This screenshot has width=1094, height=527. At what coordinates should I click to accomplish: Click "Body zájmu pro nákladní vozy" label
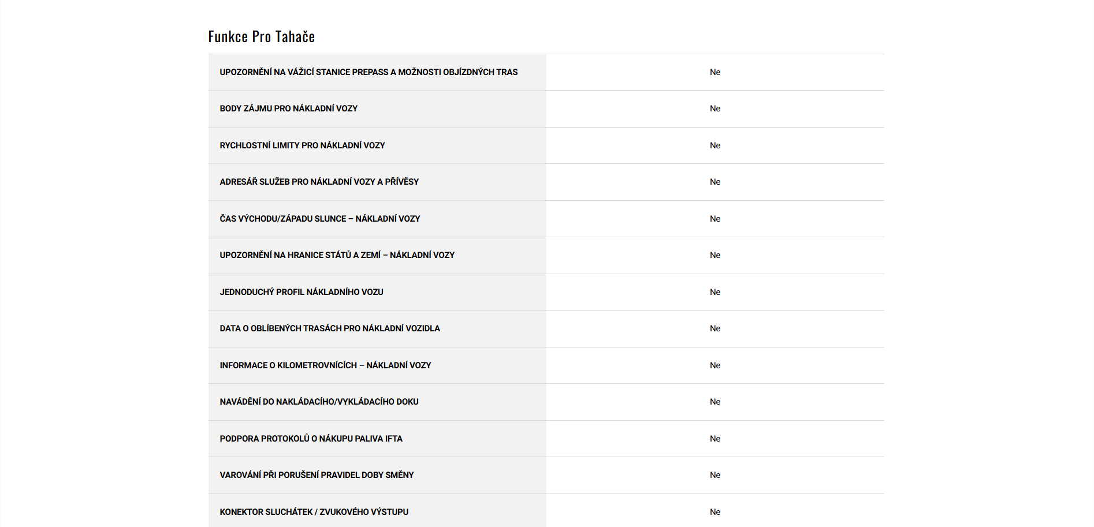288,109
